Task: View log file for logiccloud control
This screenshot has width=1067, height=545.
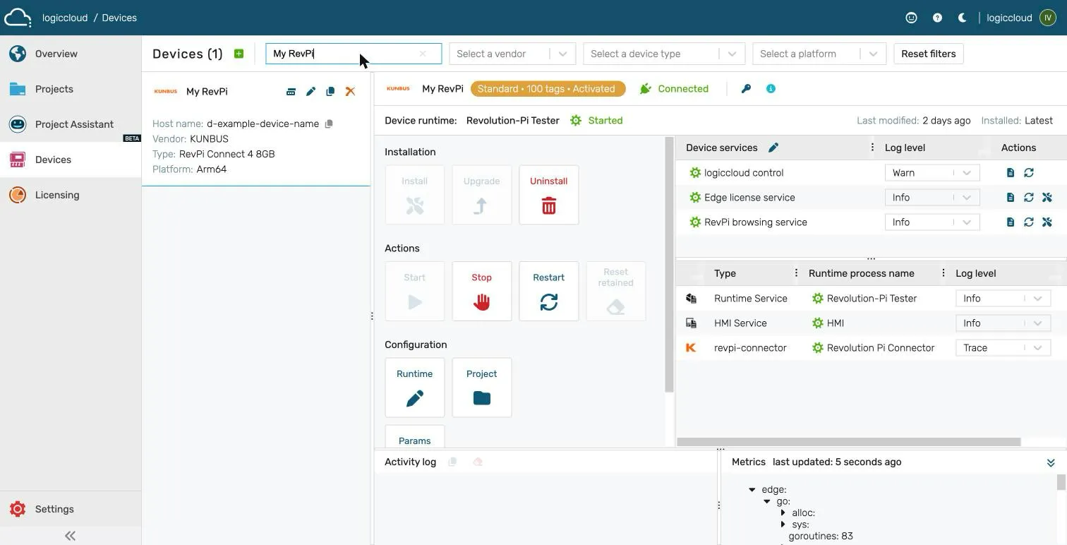Action: (1011, 173)
